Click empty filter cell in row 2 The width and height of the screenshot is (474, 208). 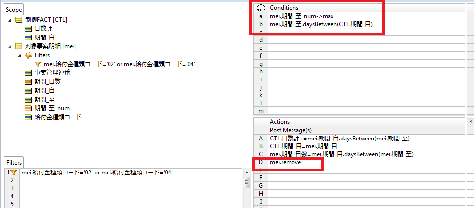131,180
